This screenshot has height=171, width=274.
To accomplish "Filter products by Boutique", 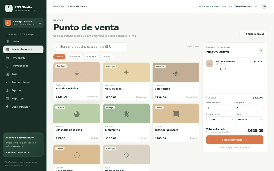I will point(75,57).
